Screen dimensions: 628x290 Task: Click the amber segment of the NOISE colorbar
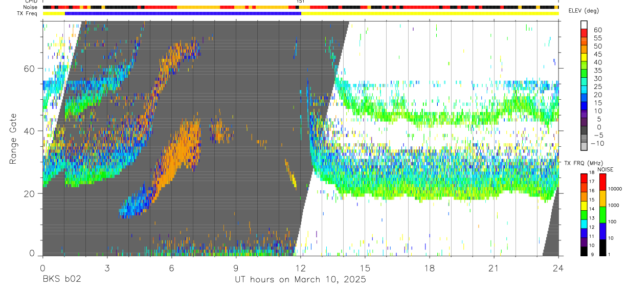(x=603, y=198)
